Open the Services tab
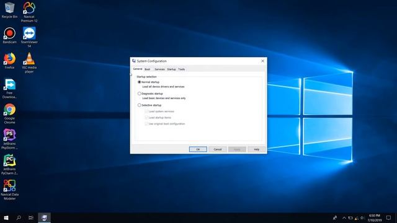The width and height of the screenshot is (397, 223). tap(159, 69)
